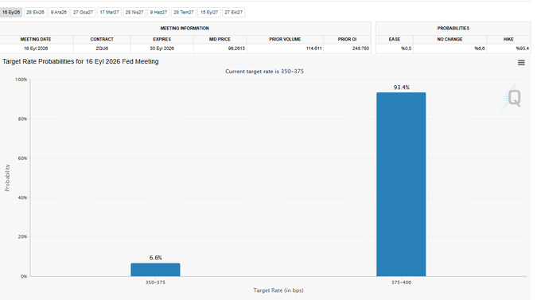Click the MID PRICE column header
This screenshot has width=541, height=300.
tap(220, 39)
